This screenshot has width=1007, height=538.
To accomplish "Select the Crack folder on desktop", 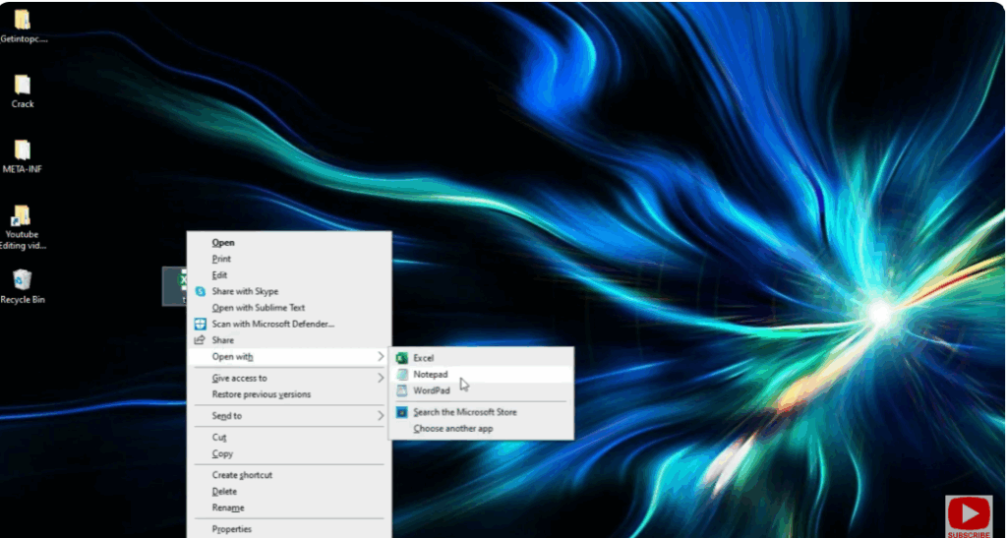I will [23, 85].
